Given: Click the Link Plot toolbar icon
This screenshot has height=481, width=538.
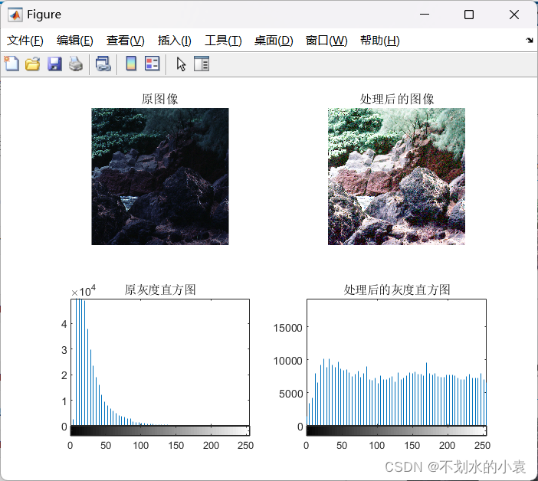Looking at the screenshot, I should [x=103, y=64].
